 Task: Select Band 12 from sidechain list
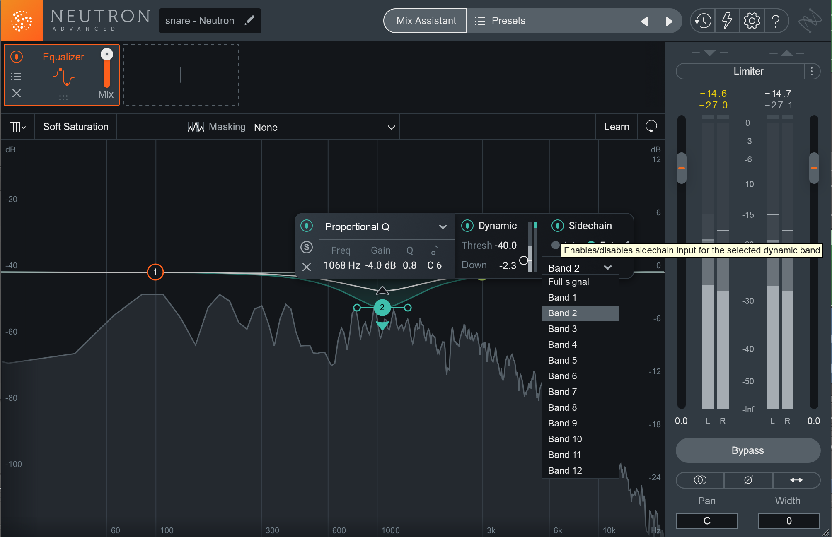(x=580, y=471)
